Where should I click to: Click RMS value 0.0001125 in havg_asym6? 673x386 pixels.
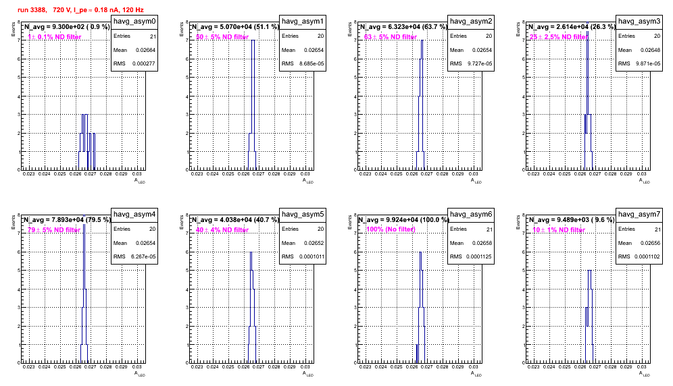(480, 256)
